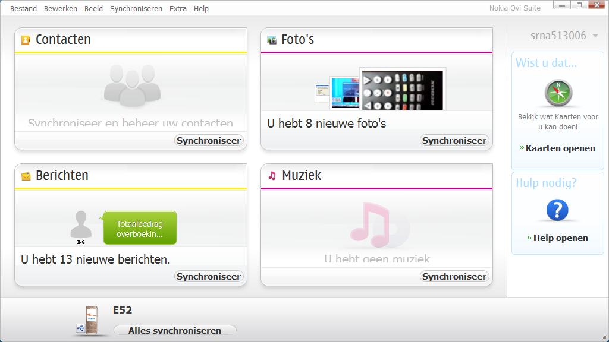Click the Muziek heading
Viewport: 609px width, 342px height.
pyautogui.click(x=302, y=176)
